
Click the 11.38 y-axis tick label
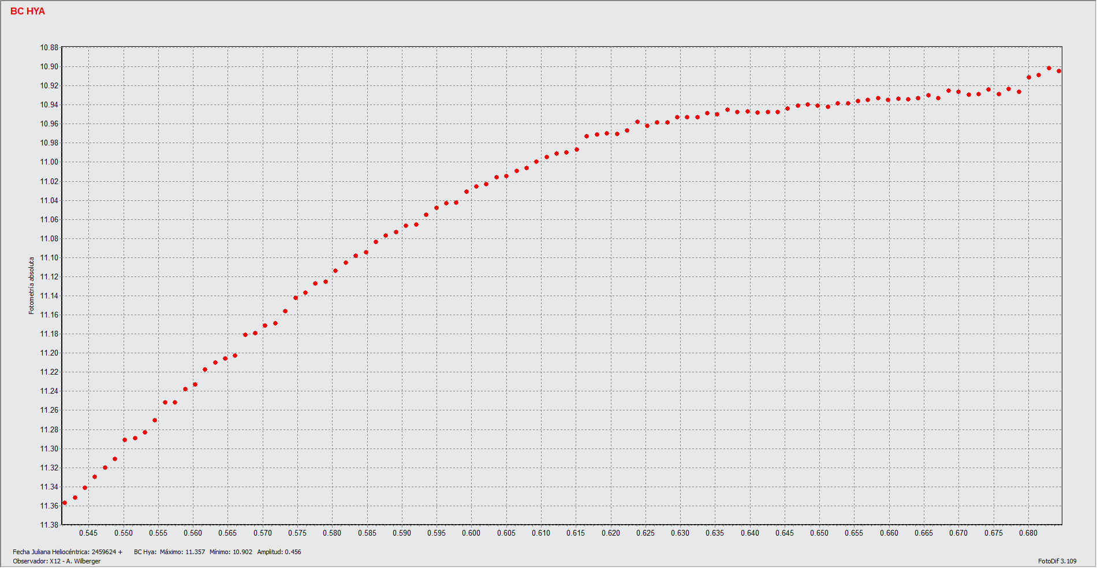point(49,525)
